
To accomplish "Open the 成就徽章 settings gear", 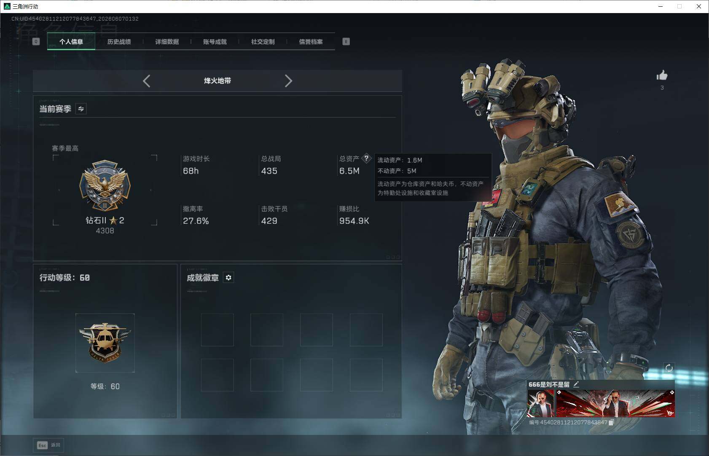I will [228, 277].
